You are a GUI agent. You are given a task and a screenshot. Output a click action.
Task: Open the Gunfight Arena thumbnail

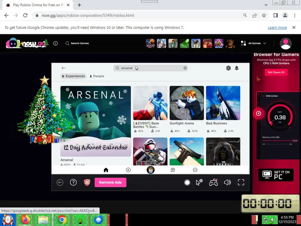(187, 103)
